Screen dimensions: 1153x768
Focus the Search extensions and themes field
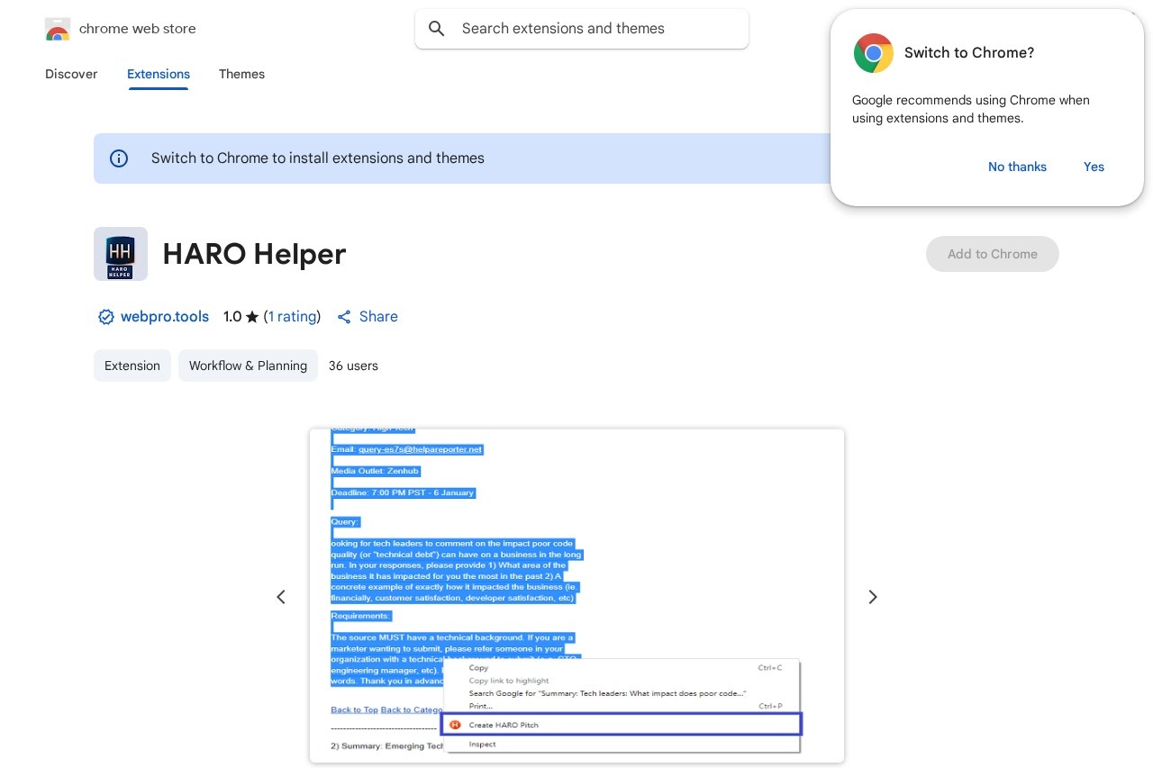595,29
